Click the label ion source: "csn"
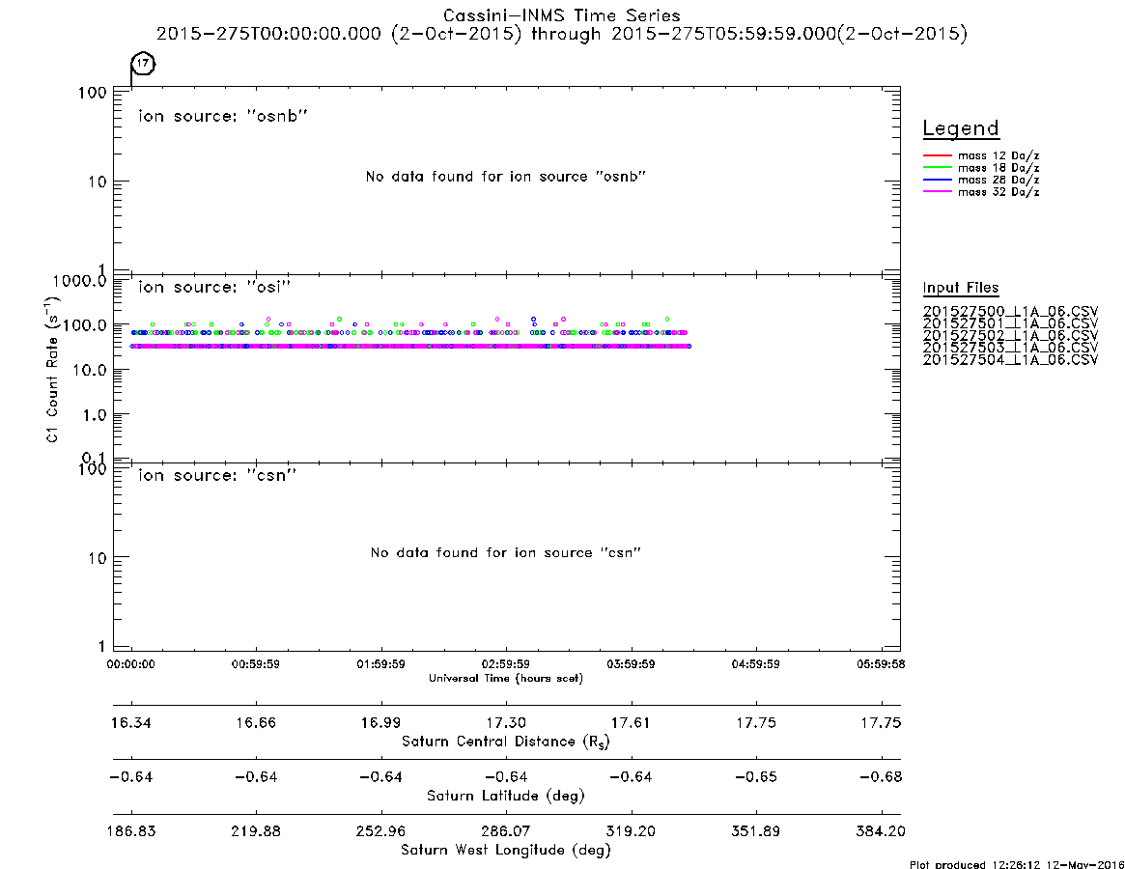The height and width of the screenshot is (869, 1125). coord(217,475)
